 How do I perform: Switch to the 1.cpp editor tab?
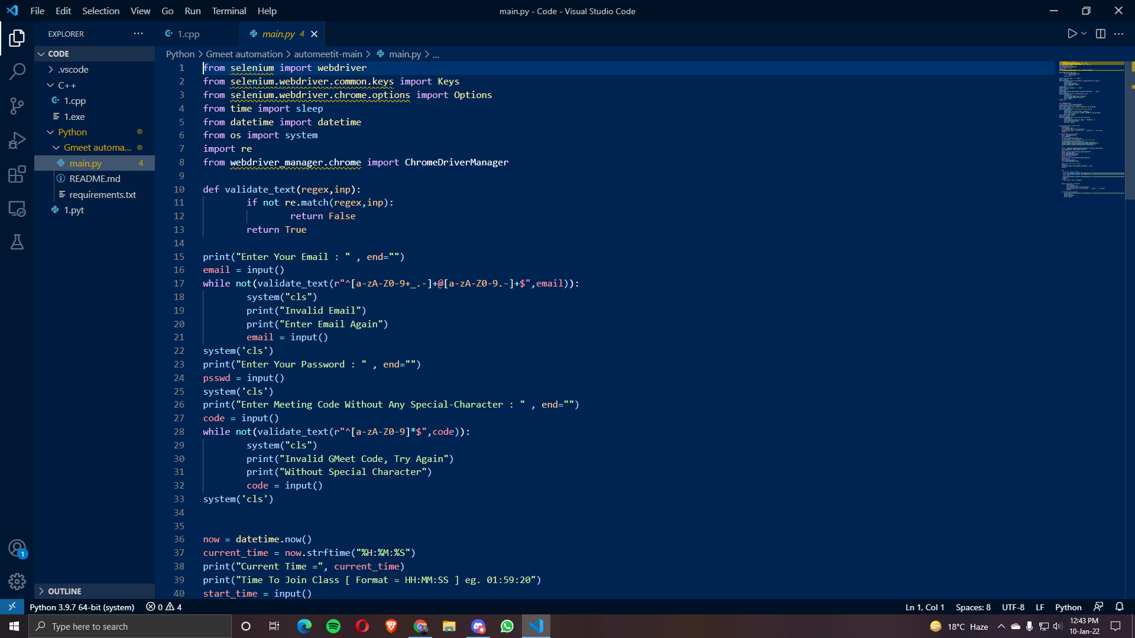tap(188, 34)
